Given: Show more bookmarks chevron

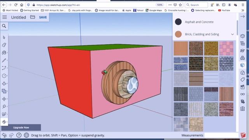Looking at the screenshot, I should tap(243, 10).
